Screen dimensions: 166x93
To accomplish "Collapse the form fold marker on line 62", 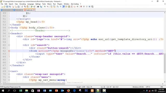I will click(x=9, y=51).
